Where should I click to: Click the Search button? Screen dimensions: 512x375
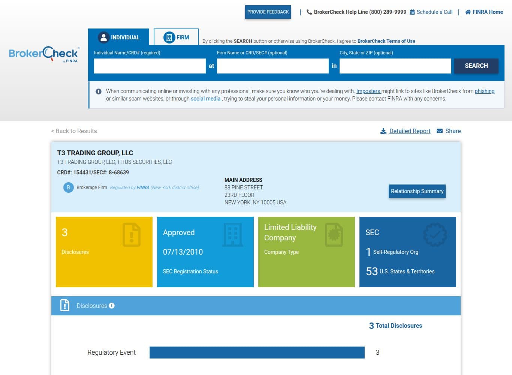pyautogui.click(x=476, y=66)
